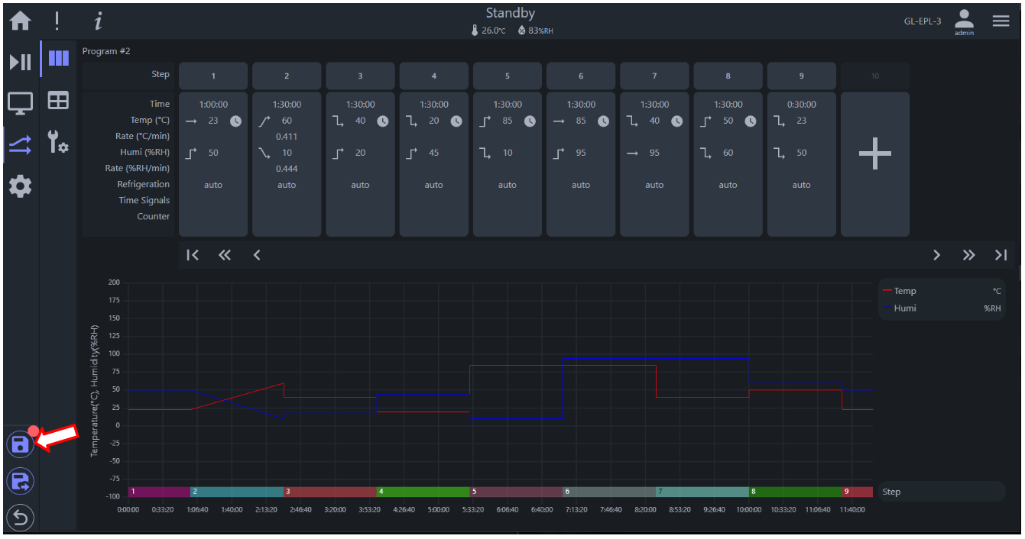The width and height of the screenshot is (1025, 539).
Task: Open the alarms exclamation icon
Action: (x=57, y=21)
